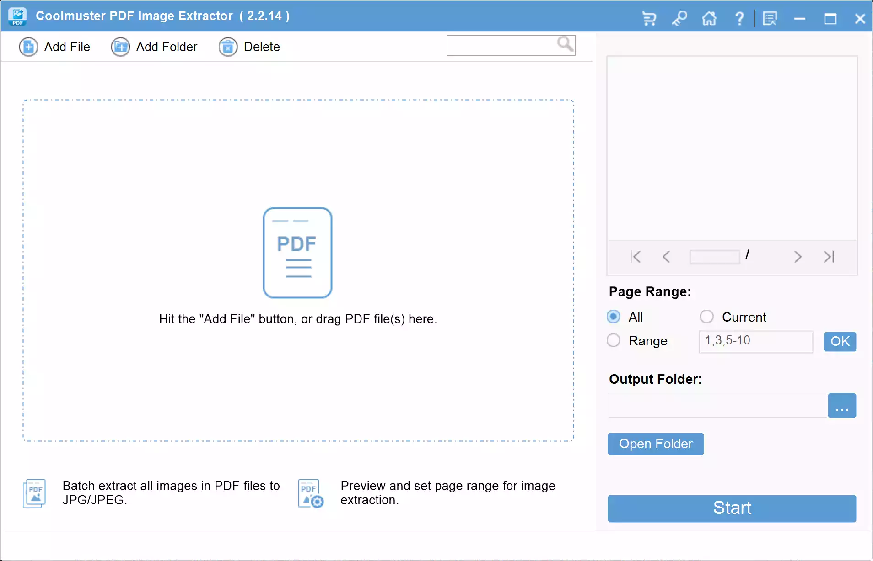Browse for an output folder
Viewport: 873px width, 561px height.
(841, 406)
